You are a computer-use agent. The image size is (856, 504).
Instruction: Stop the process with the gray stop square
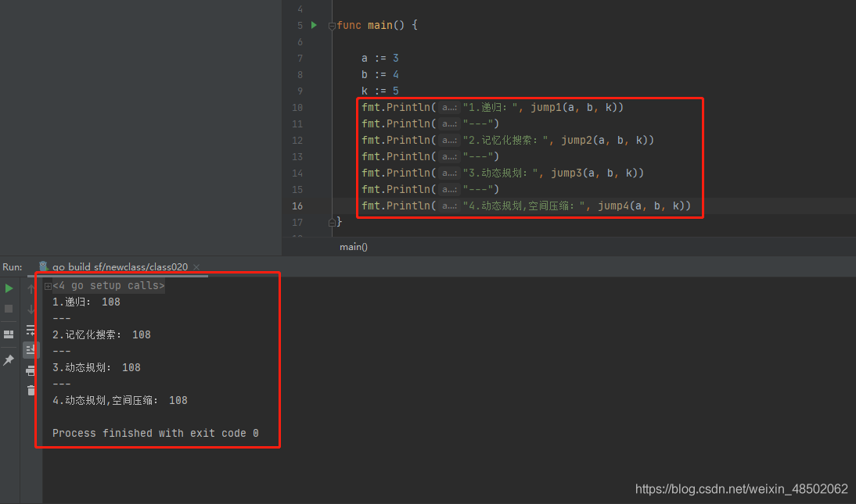[x=9, y=309]
